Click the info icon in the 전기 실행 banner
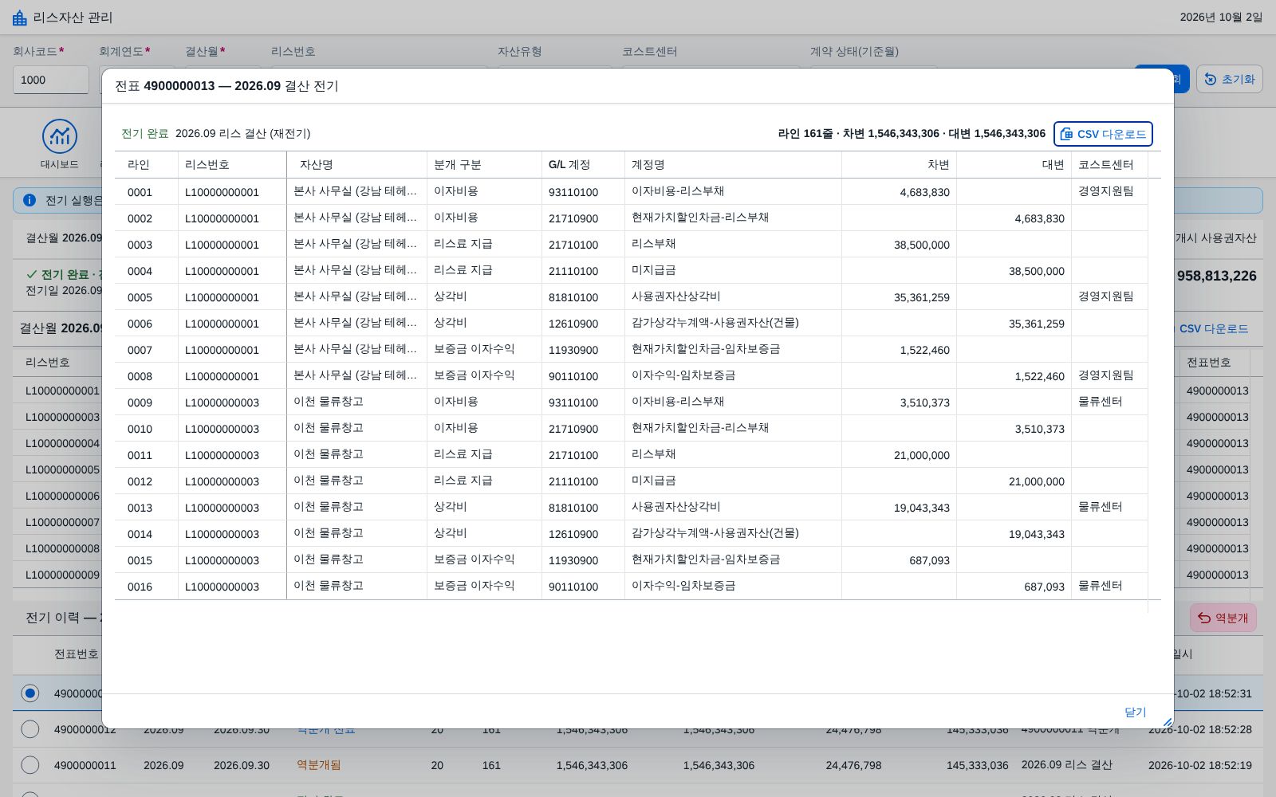Image resolution: width=1276 pixels, height=797 pixels. click(30, 200)
